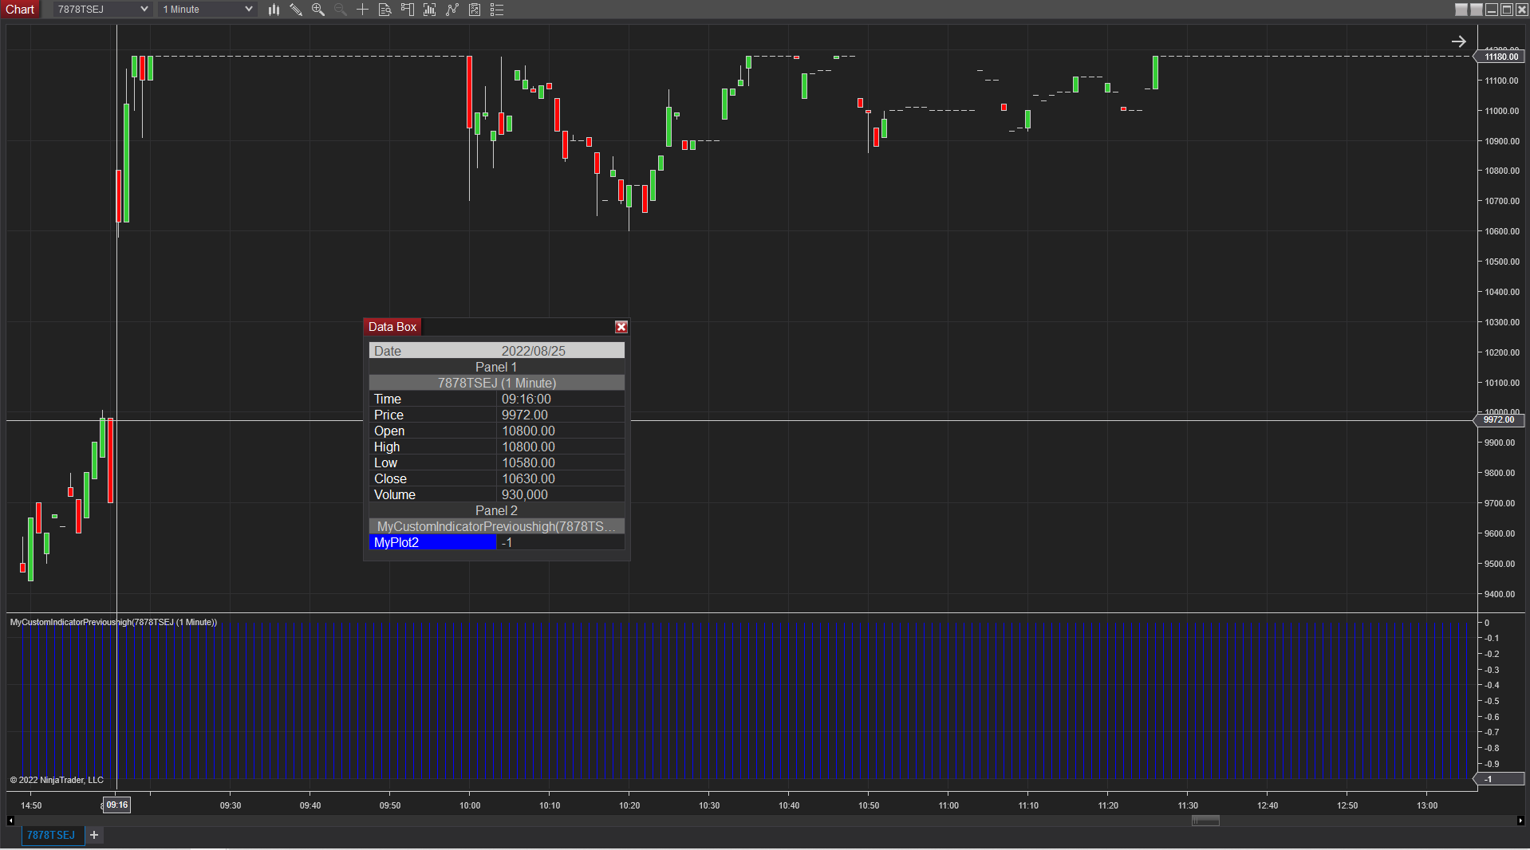Click the Low 10580.00 value
The width and height of the screenshot is (1530, 850).
tap(528, 462)
